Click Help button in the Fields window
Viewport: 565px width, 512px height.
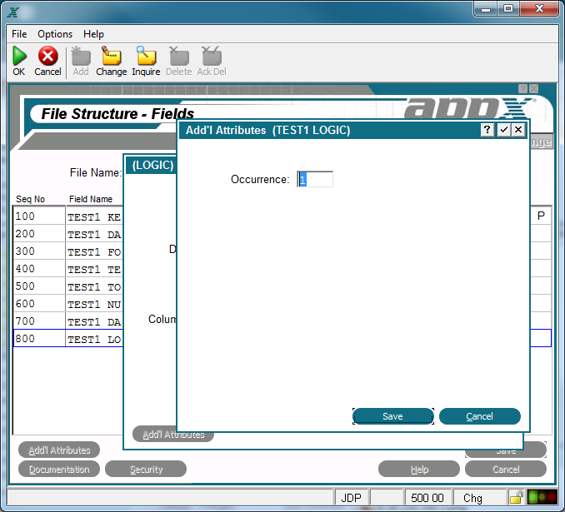pyautogui.click(x=419, y=470)
